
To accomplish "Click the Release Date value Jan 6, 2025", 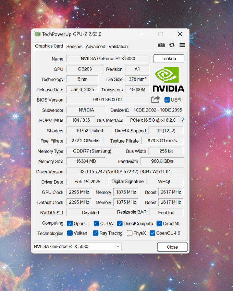I will [83, 90].
